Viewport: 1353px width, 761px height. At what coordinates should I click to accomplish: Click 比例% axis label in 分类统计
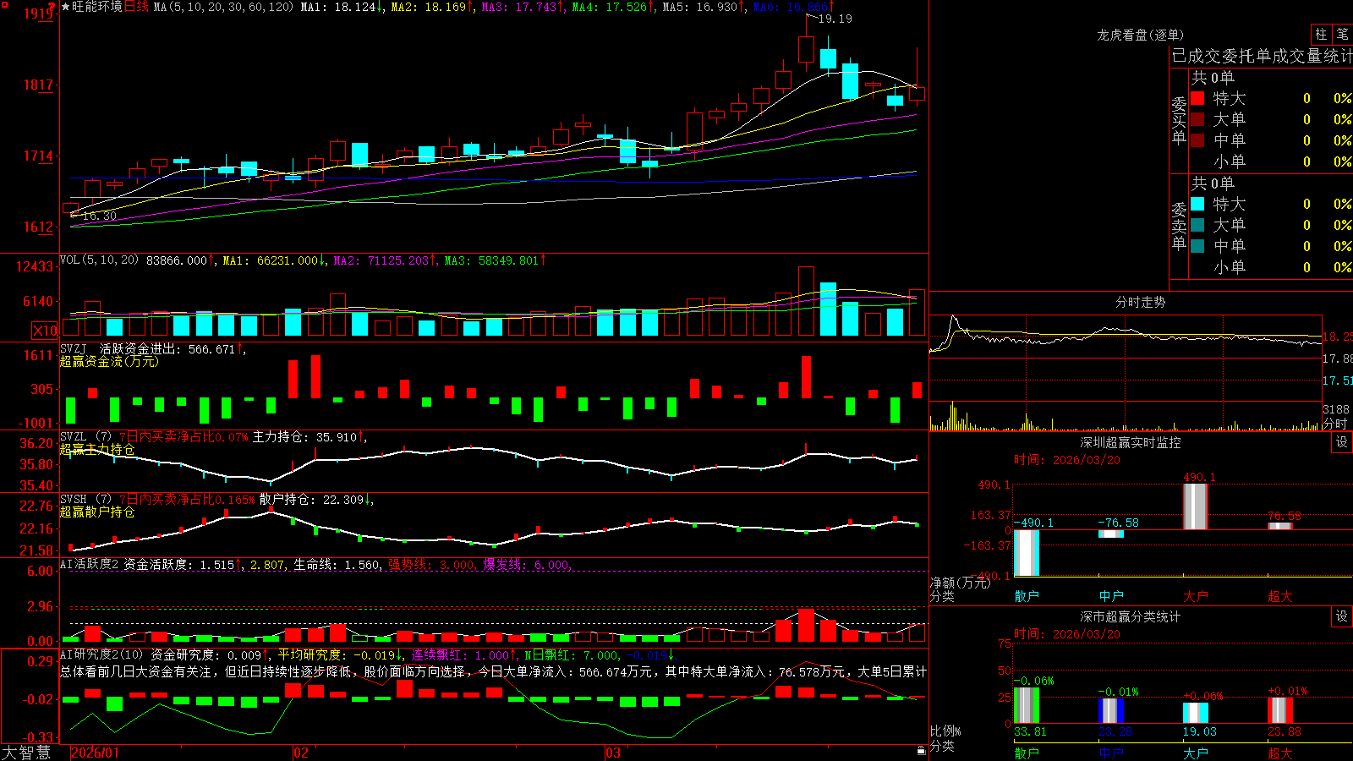(x=945, y=731)
